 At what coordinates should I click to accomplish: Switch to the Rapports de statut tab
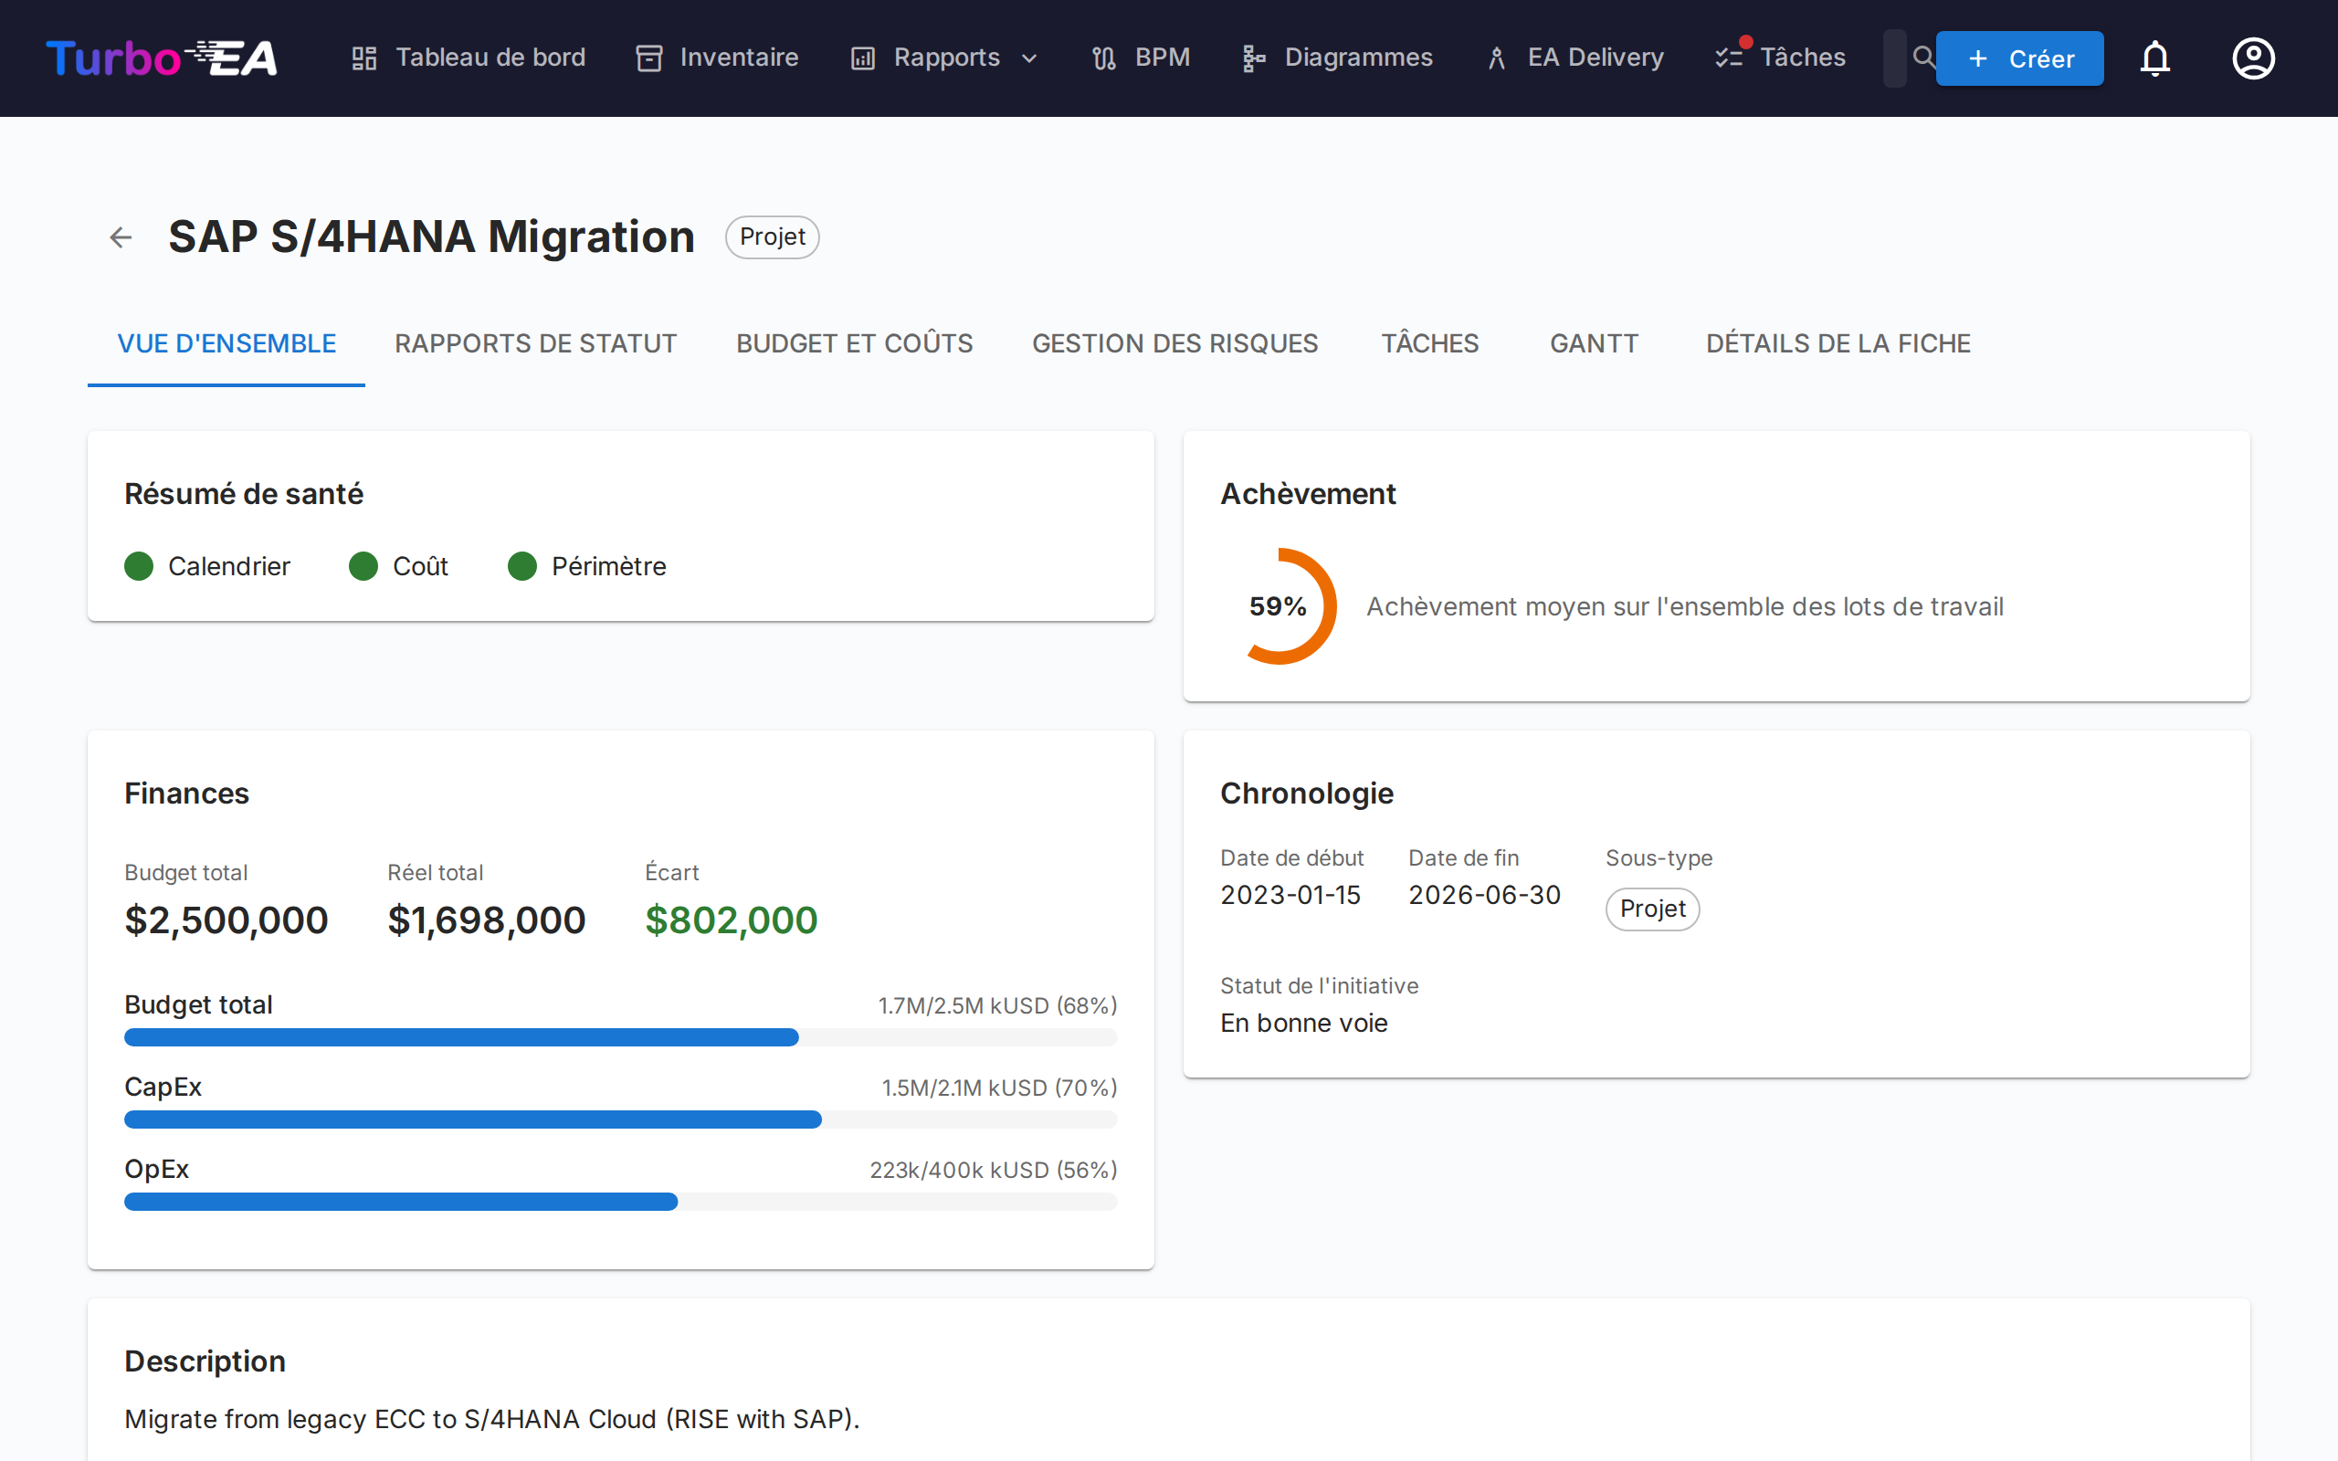click(x=535, y=344)
